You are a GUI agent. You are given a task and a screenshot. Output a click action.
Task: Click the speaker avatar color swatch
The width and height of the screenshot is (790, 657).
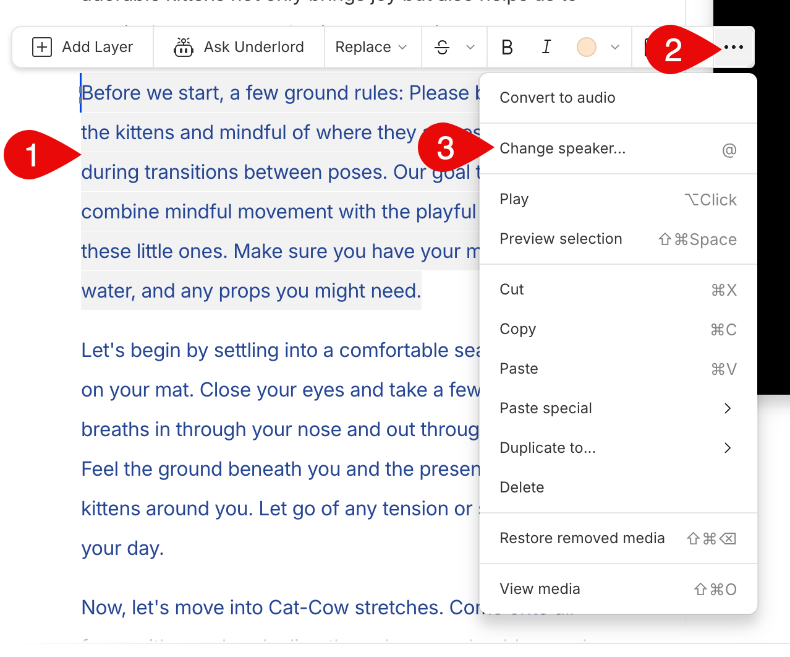586,46
